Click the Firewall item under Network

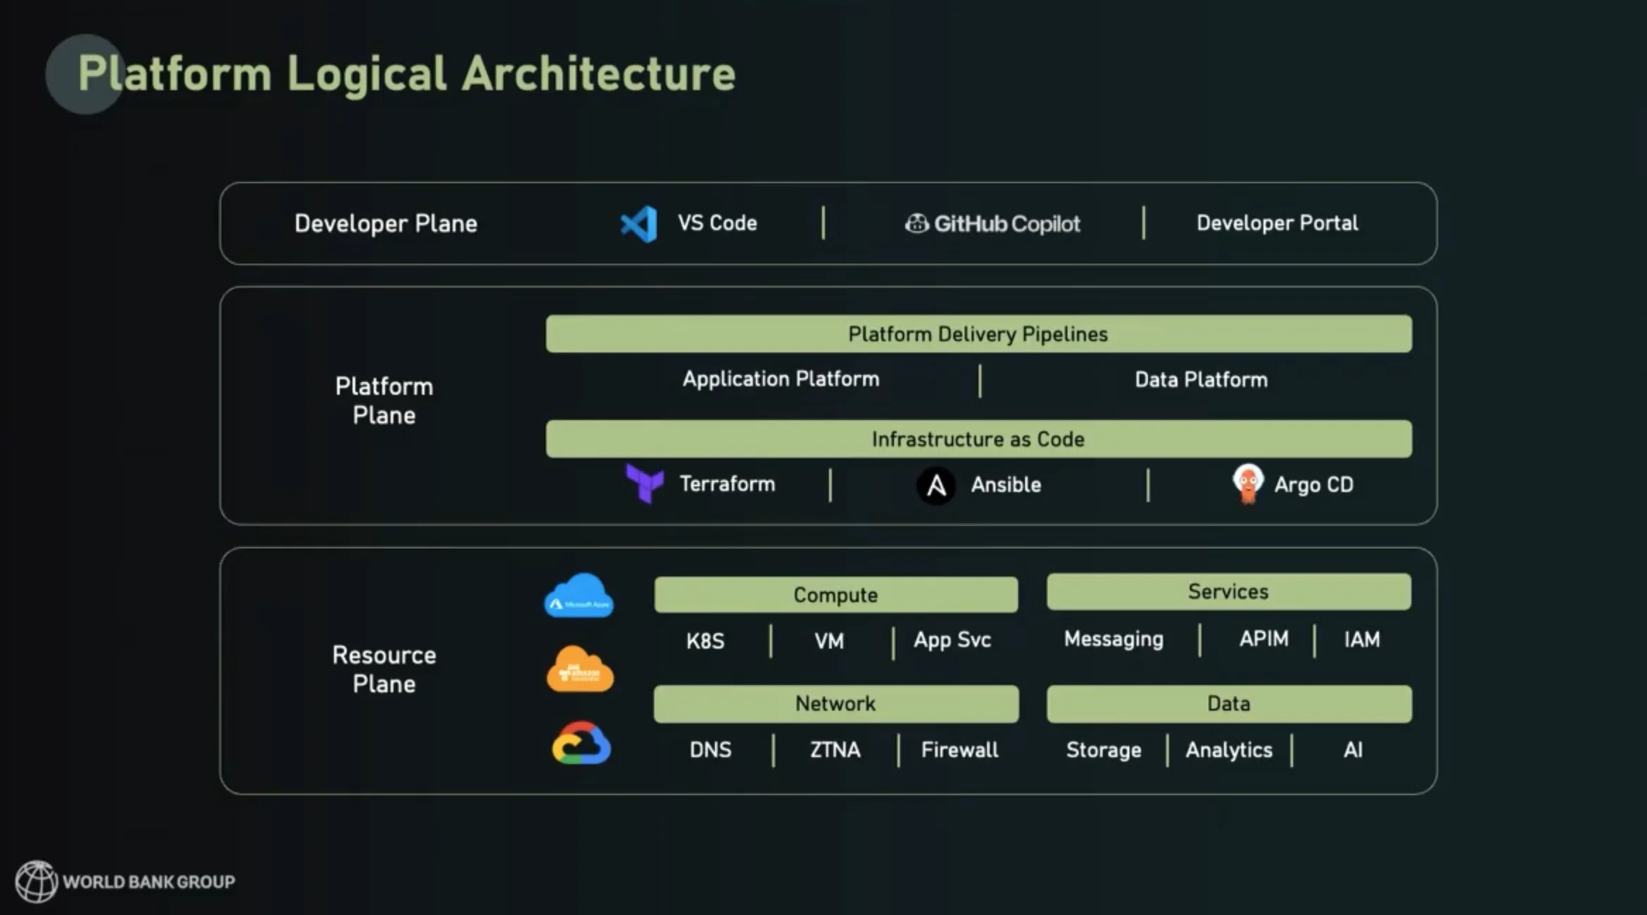coord(959,749)
